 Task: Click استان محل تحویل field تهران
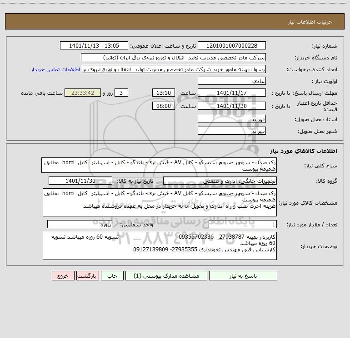tap(232, 119)
